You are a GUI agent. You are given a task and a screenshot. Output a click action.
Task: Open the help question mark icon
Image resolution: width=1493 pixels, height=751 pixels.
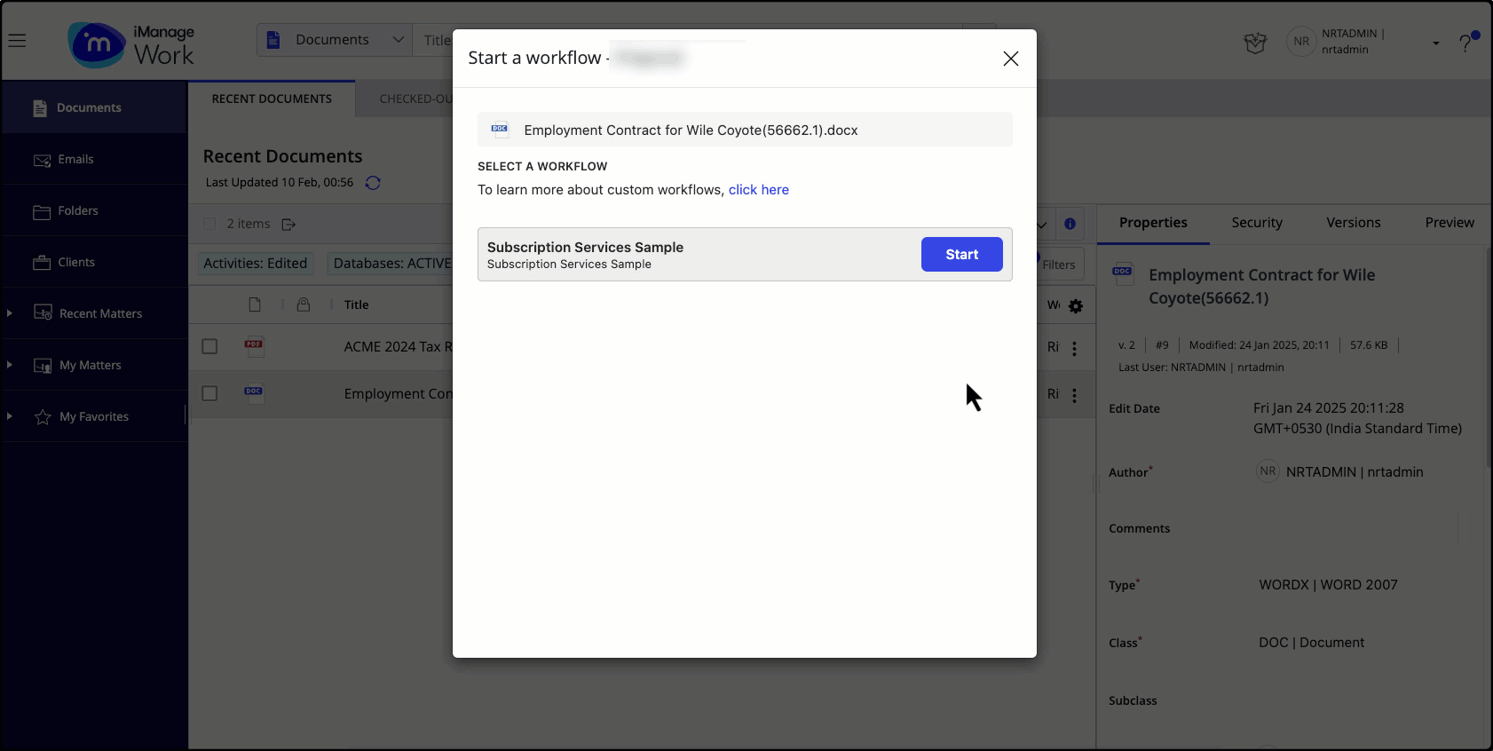[x=1465, y=43]
